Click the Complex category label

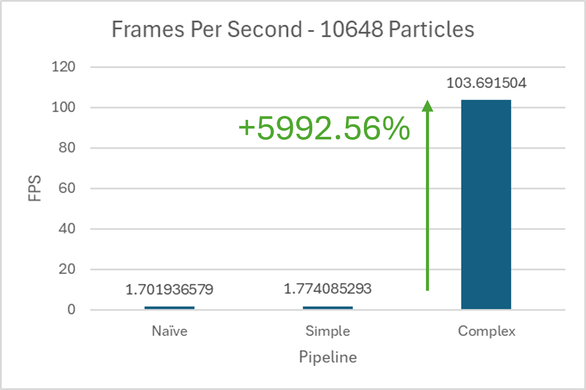point(486,331)
